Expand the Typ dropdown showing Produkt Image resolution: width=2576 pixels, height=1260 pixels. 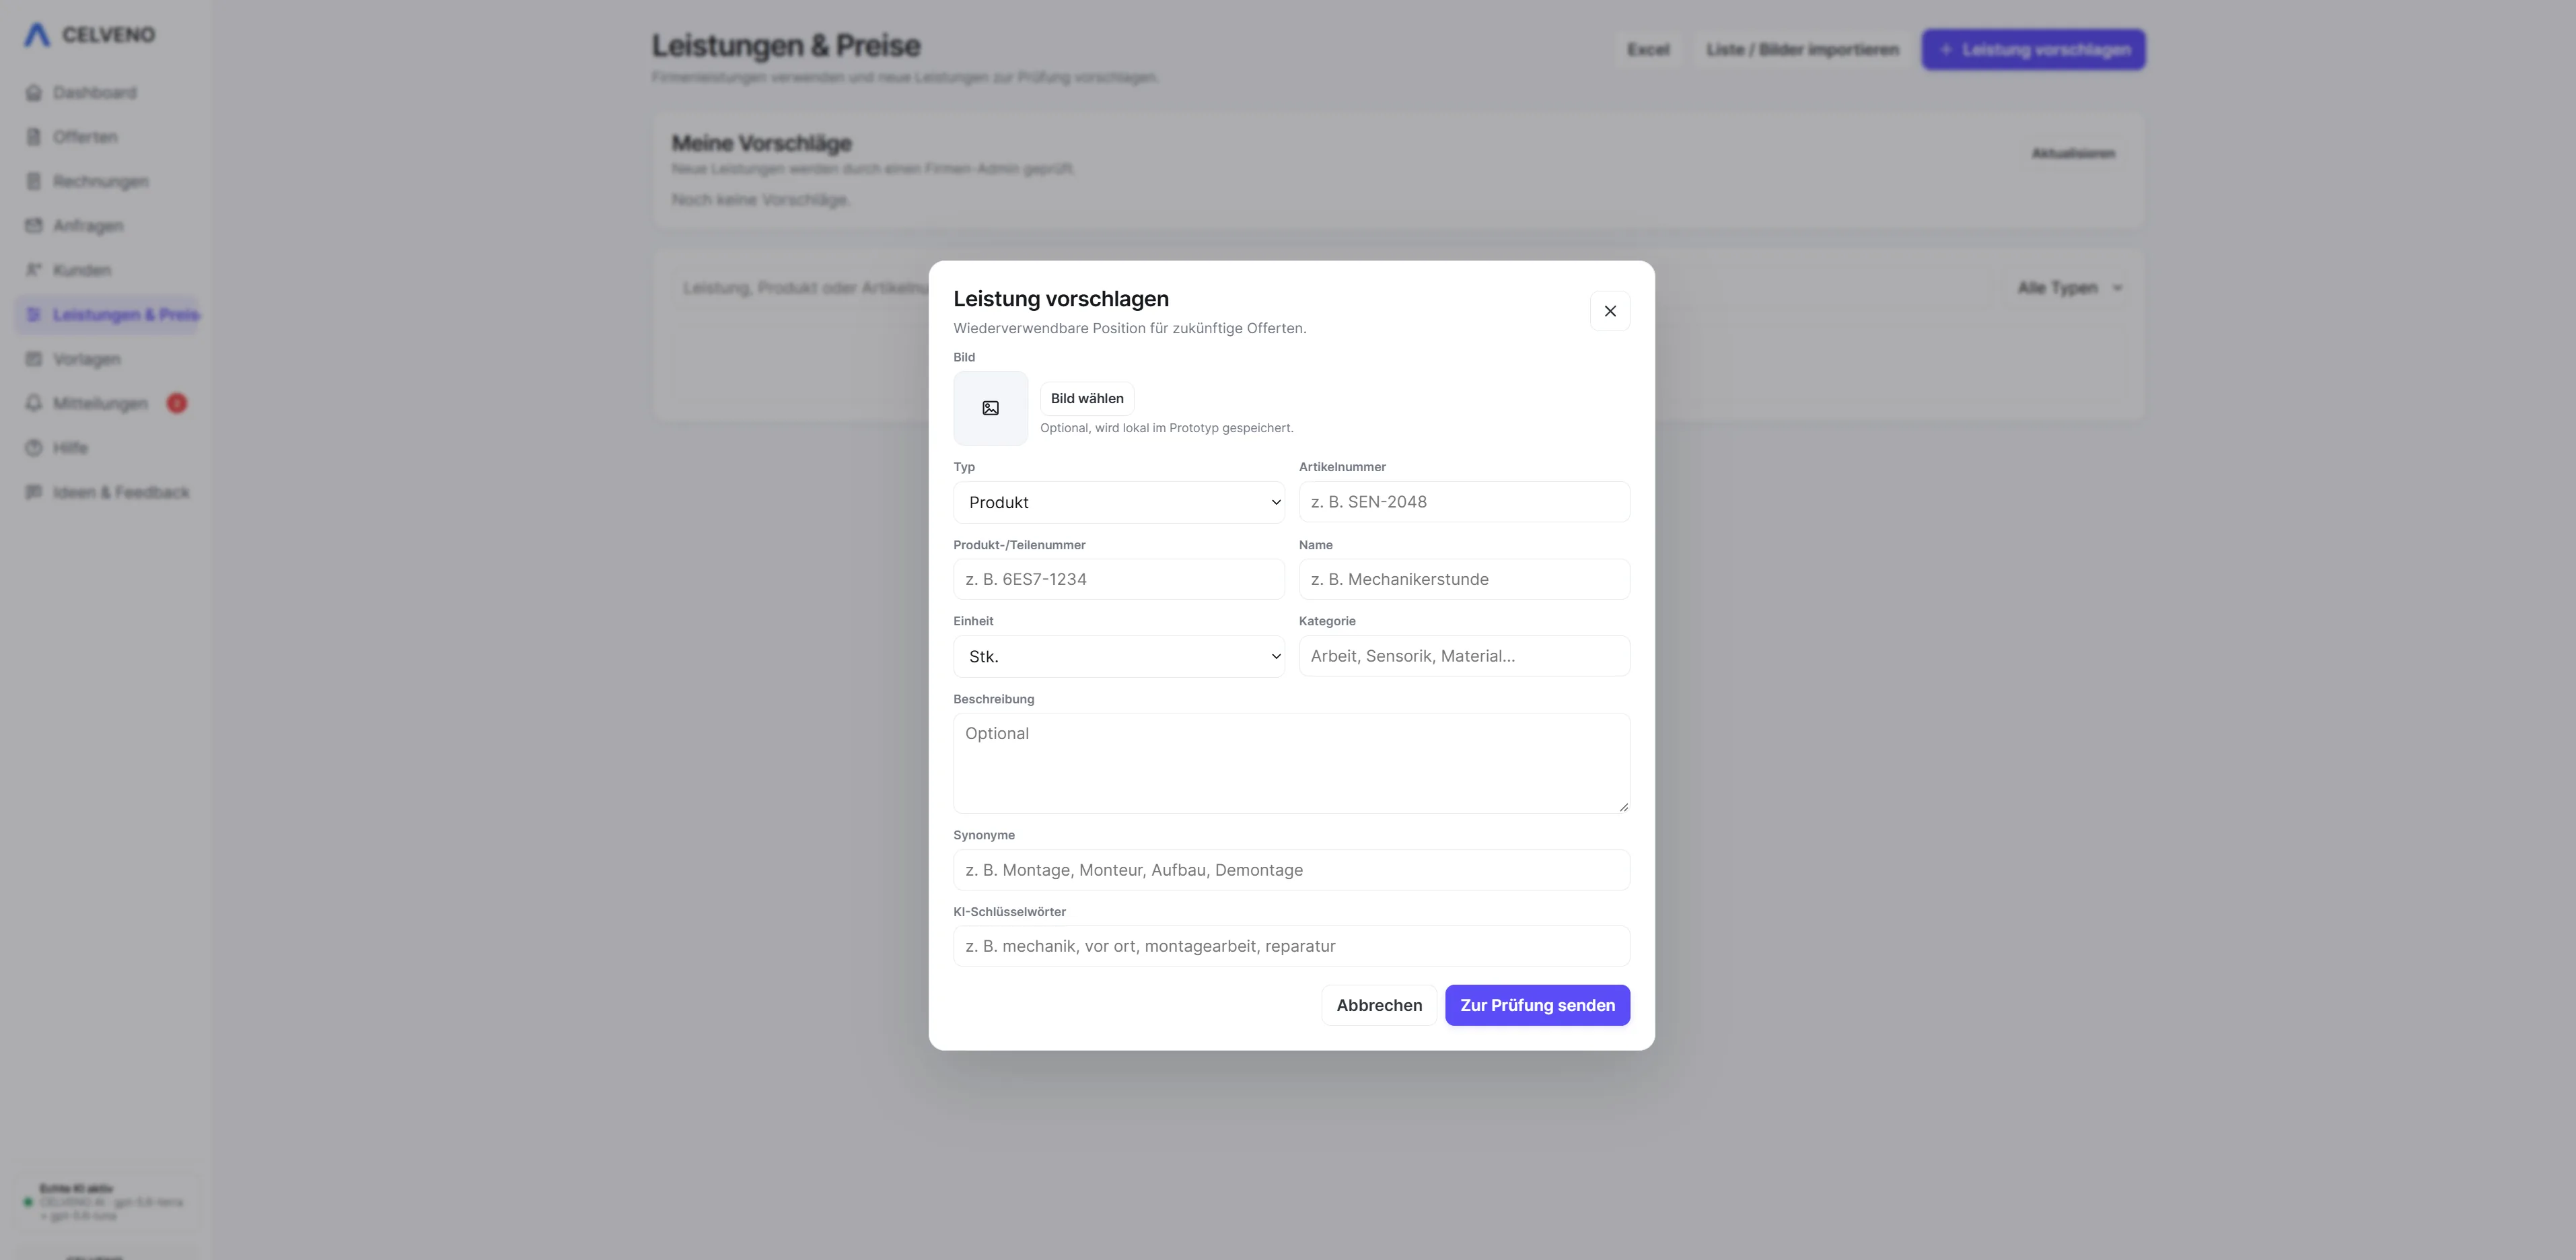coord(1119,502)
